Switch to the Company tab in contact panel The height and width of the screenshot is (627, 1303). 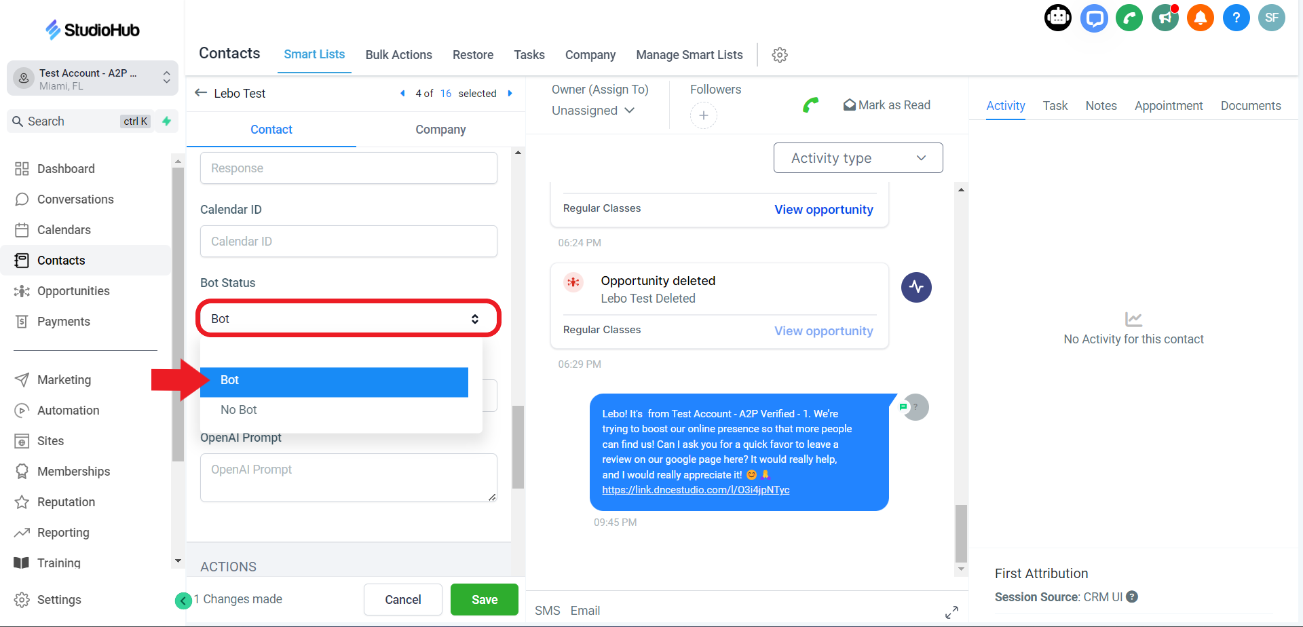(440, 130)
